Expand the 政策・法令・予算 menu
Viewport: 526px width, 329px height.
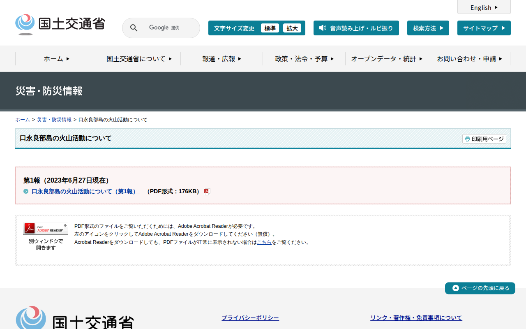coord(304,59)
